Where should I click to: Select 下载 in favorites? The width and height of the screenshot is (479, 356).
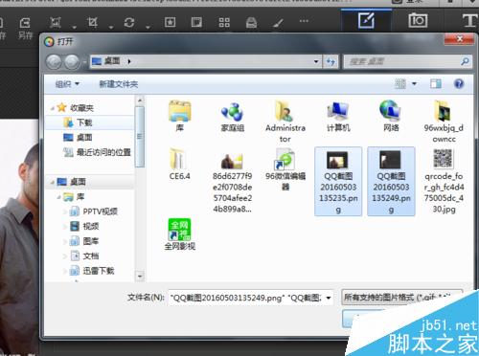(x=84, y=122)
